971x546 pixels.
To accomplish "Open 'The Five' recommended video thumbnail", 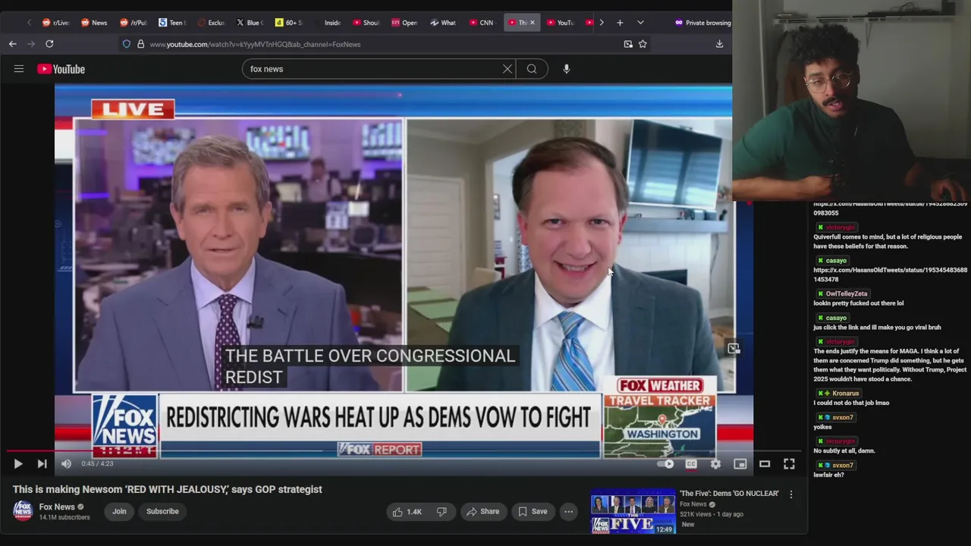I will [633, 512].
